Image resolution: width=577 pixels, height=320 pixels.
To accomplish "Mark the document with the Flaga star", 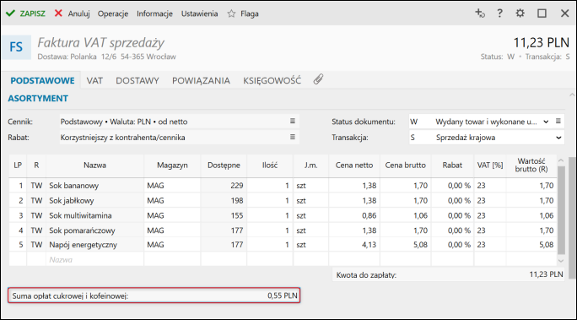I will coord(243,14).
